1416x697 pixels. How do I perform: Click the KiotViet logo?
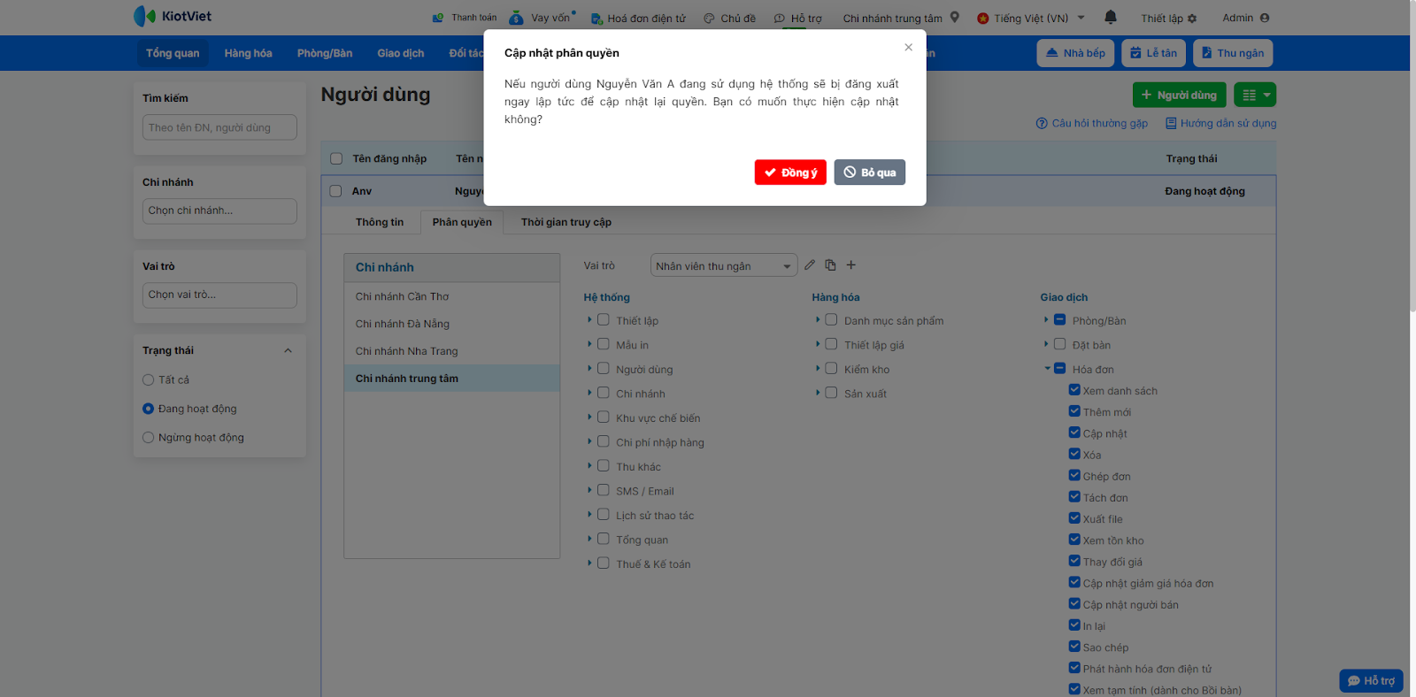(x=173, y=16)
